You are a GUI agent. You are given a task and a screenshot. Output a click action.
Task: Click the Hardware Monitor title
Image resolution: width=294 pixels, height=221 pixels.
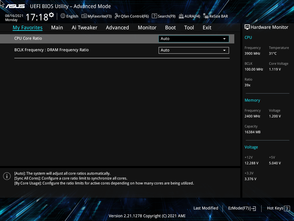tap(269, 27)
